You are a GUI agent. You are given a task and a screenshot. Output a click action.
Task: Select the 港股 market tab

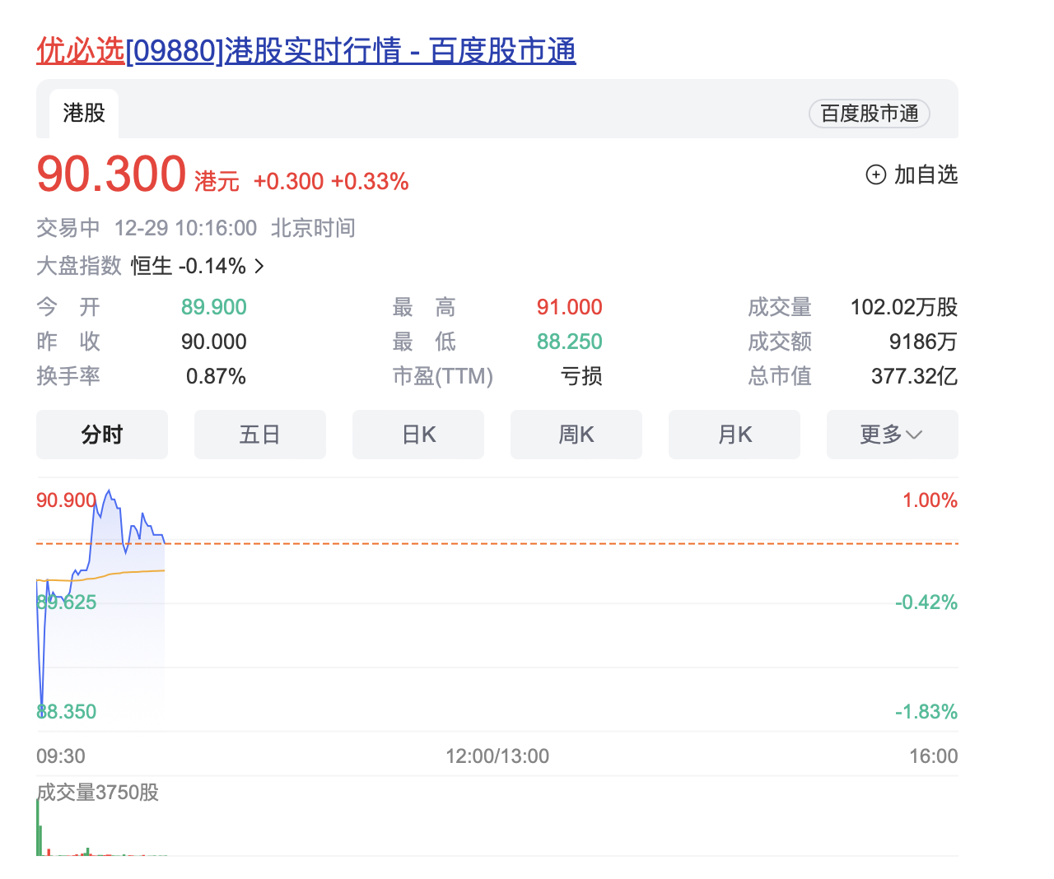[84, 113]
